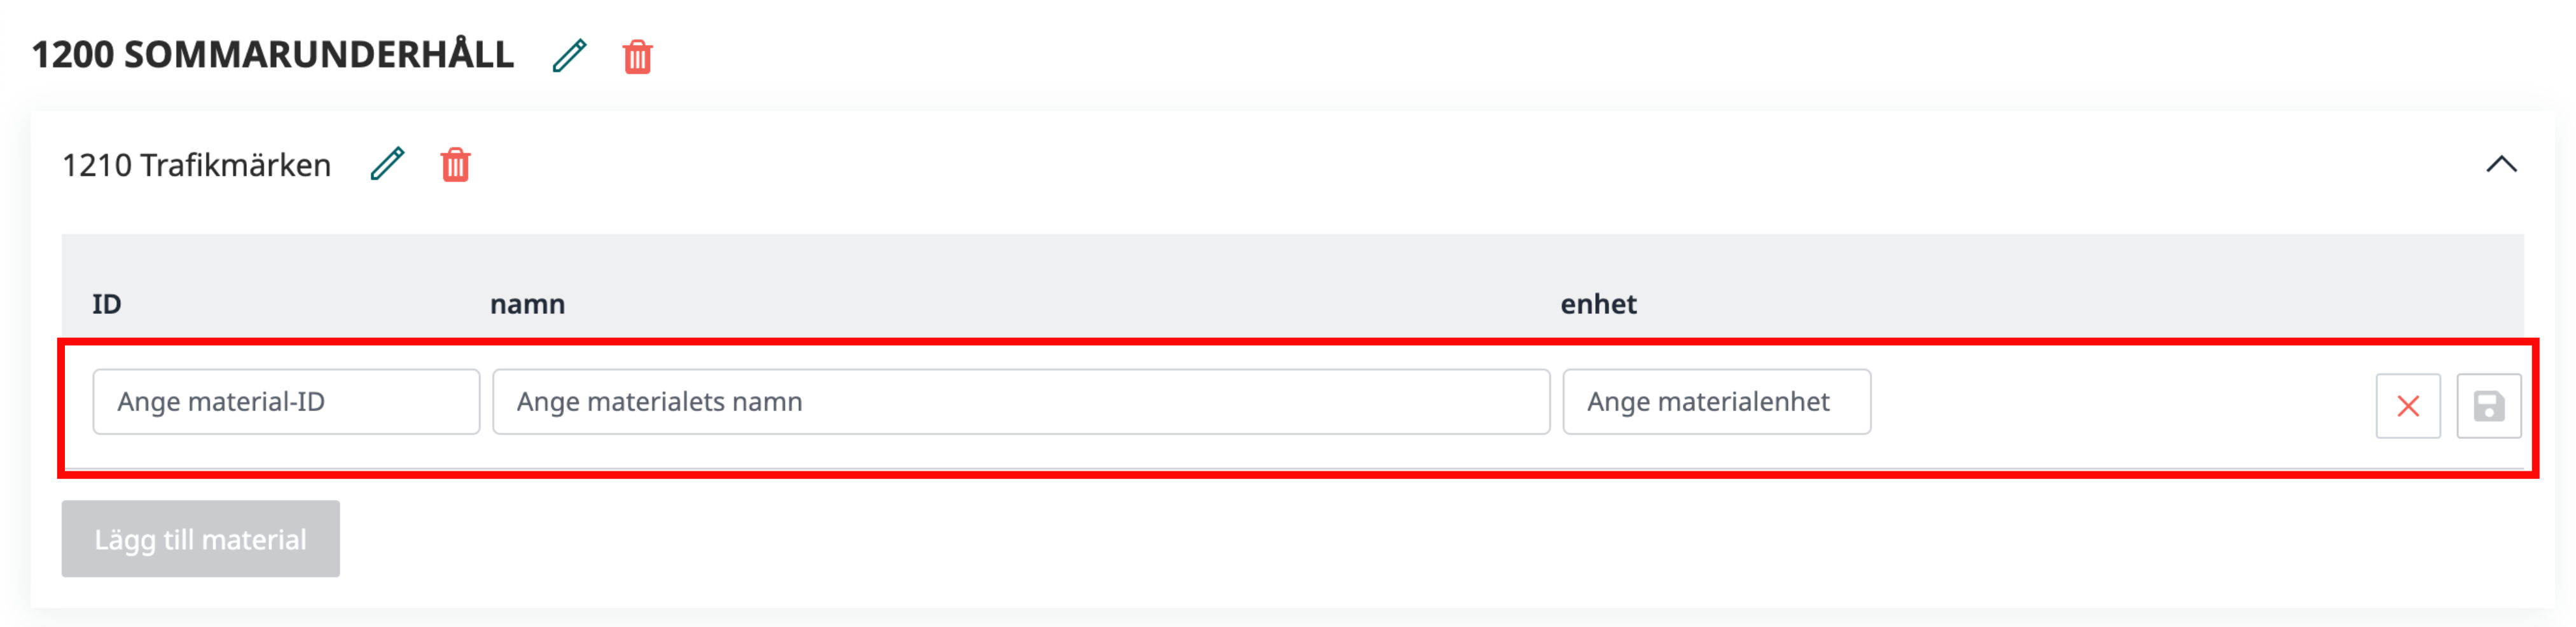This screenshot has height=627, width=2576.
Task: Click empty area of Trafikmärken header bar
Action: coord(1400,165)
